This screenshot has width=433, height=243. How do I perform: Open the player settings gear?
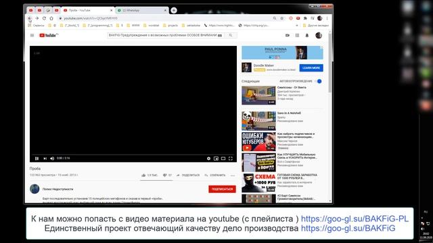click(x=208, y=159)
